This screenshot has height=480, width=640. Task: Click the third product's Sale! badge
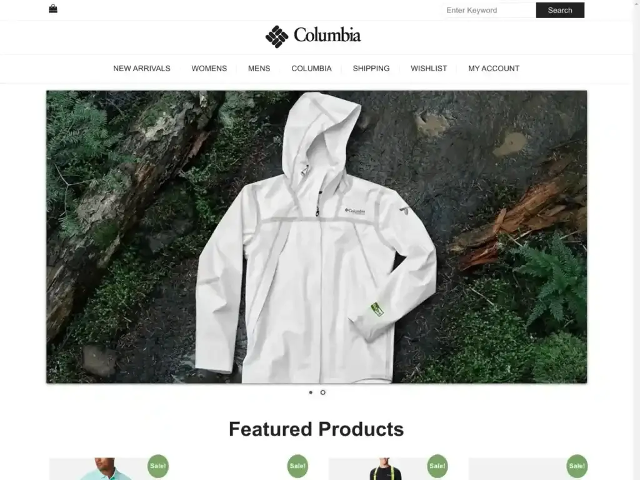pyautogui.click(x=437, y=466)
